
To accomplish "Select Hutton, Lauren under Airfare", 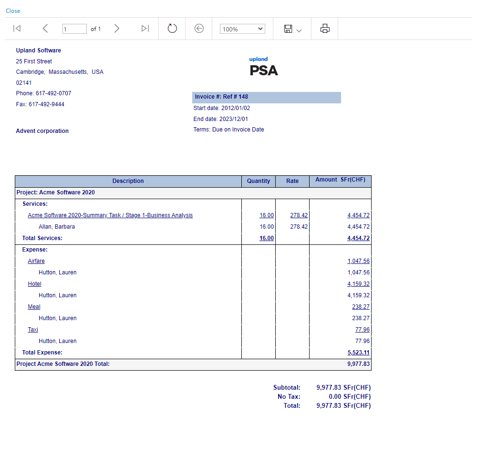I will click(x=58, y=272).
